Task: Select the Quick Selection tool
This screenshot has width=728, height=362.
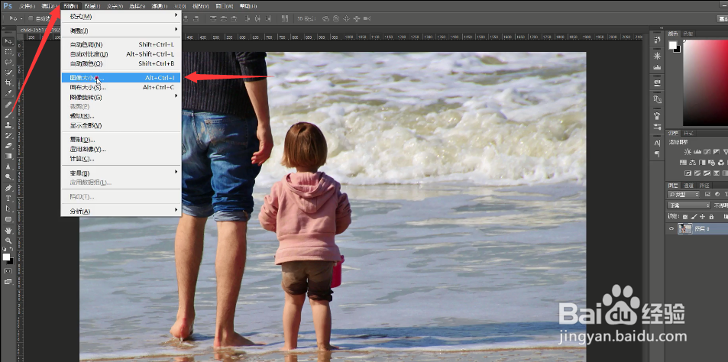Action: click(x=8, y=73)
